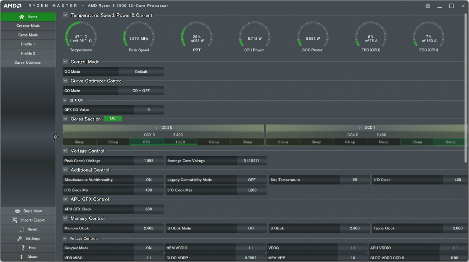Viewport: 469px width, 262px height.
Task: Click the Memory Clock 2,400 value
Action: tap(149, 228)
